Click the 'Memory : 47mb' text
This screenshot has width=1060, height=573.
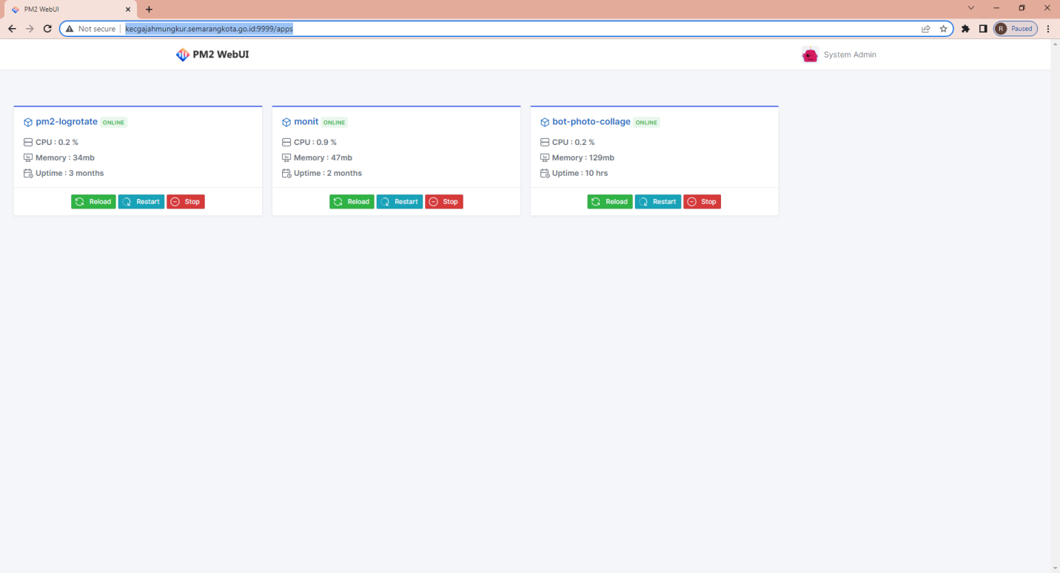coord(323,157)
